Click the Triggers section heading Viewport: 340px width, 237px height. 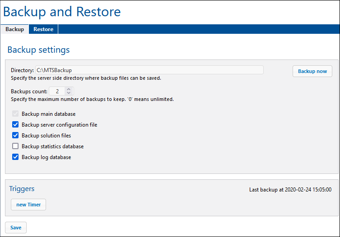(x=22, y=189)
